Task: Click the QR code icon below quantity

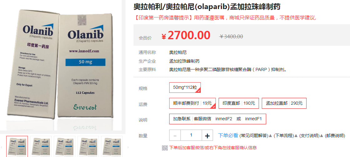Action: click(x=165, y=148)
